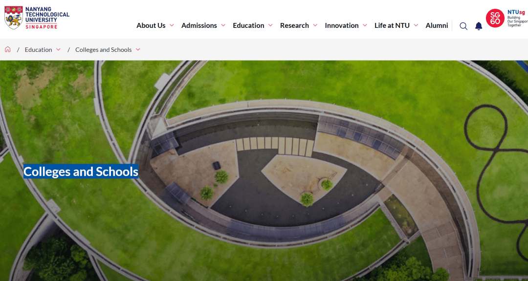
Task: Open Education breadcrumb dropdown arrow
Action: click(x=58, y=49)
